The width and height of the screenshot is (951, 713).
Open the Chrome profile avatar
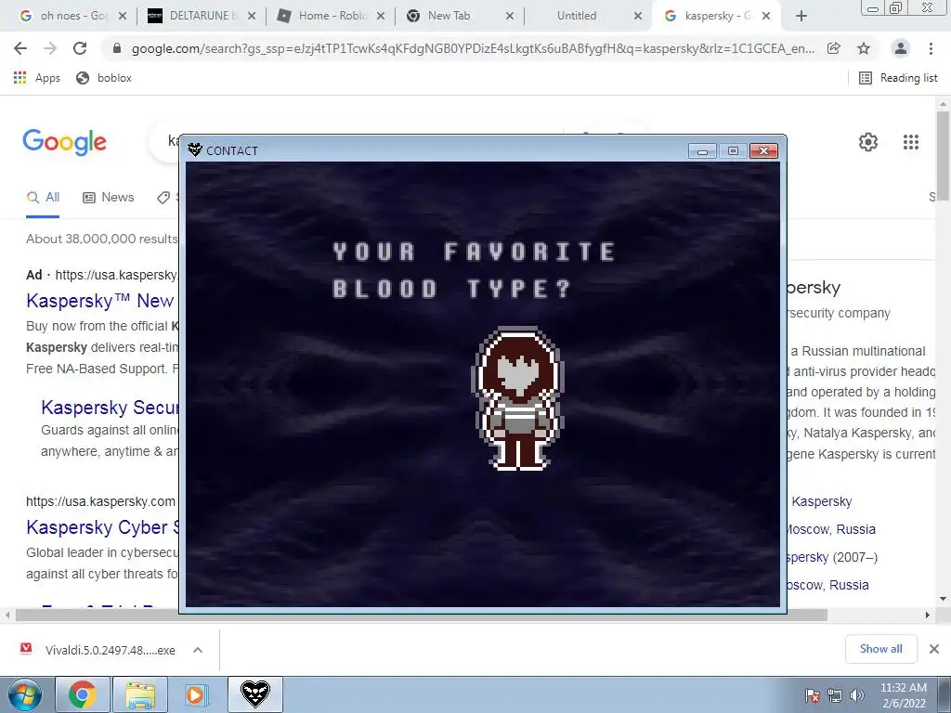click(901, 48)
